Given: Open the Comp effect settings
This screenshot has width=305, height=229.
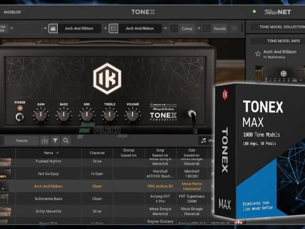Looking at the screenshot, I should 187,28.
